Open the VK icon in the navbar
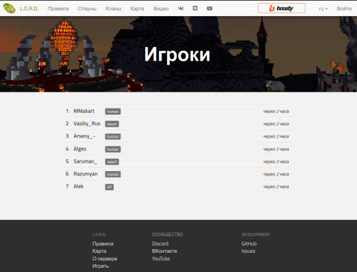The image size is (357, 272). tap(181, 9)
